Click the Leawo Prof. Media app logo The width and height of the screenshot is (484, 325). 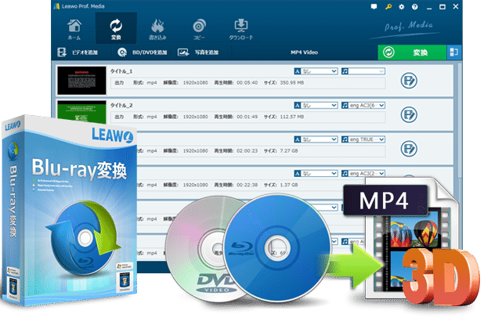coord(57,6)
